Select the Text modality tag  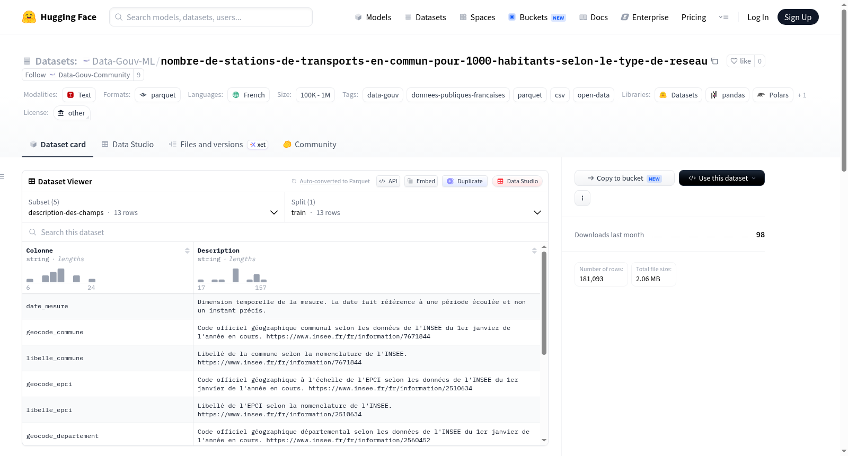coord(79,95)
